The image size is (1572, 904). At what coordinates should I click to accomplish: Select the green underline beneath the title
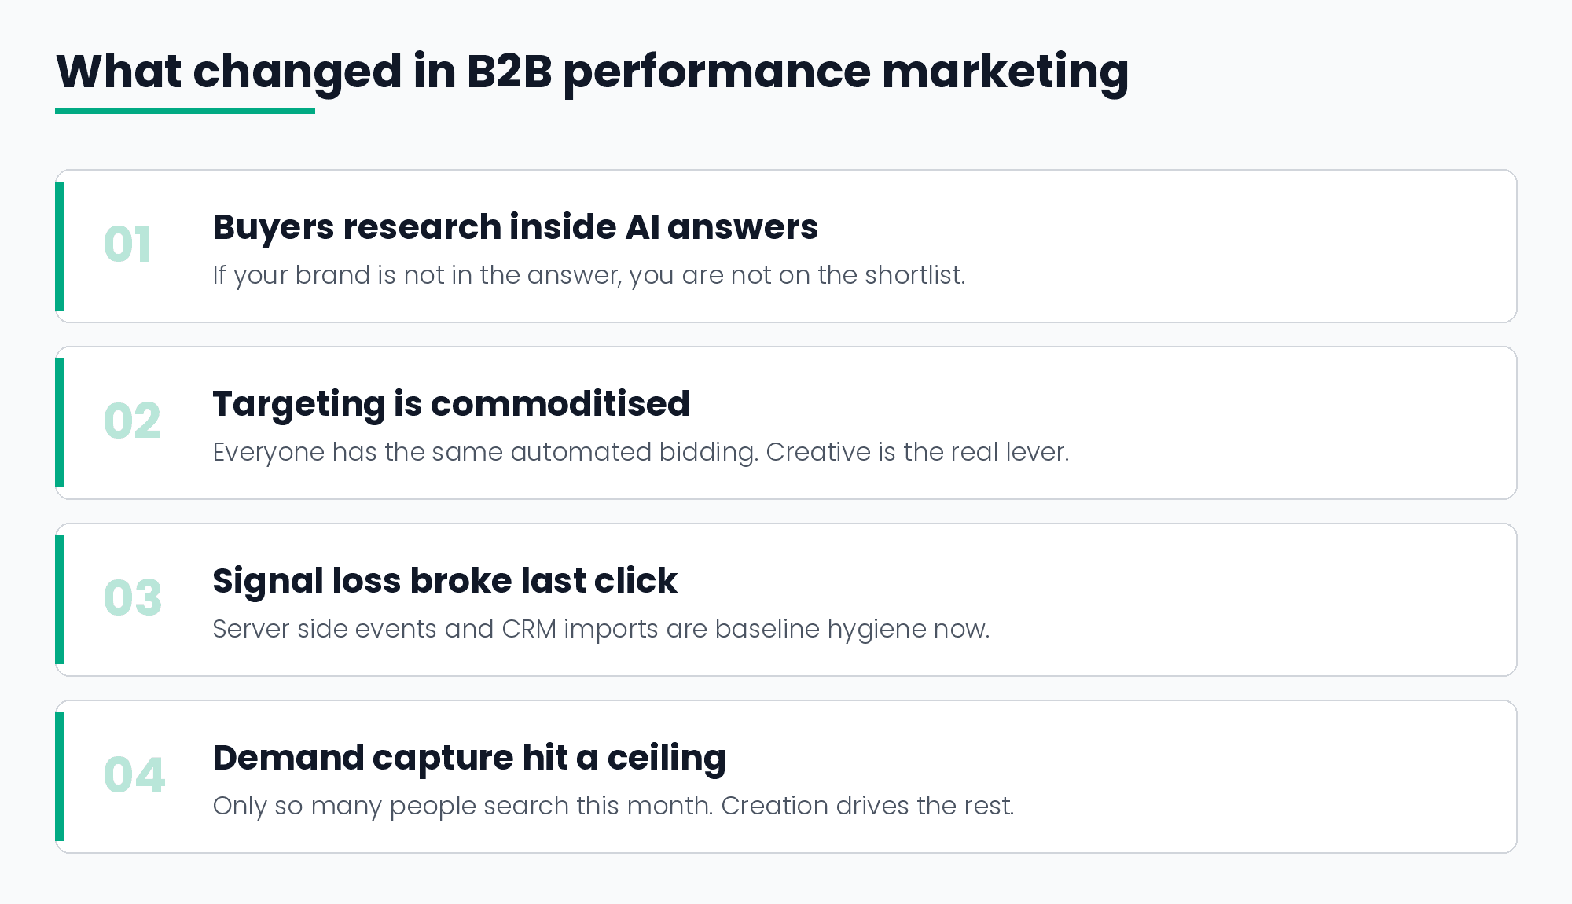(185, 111)
